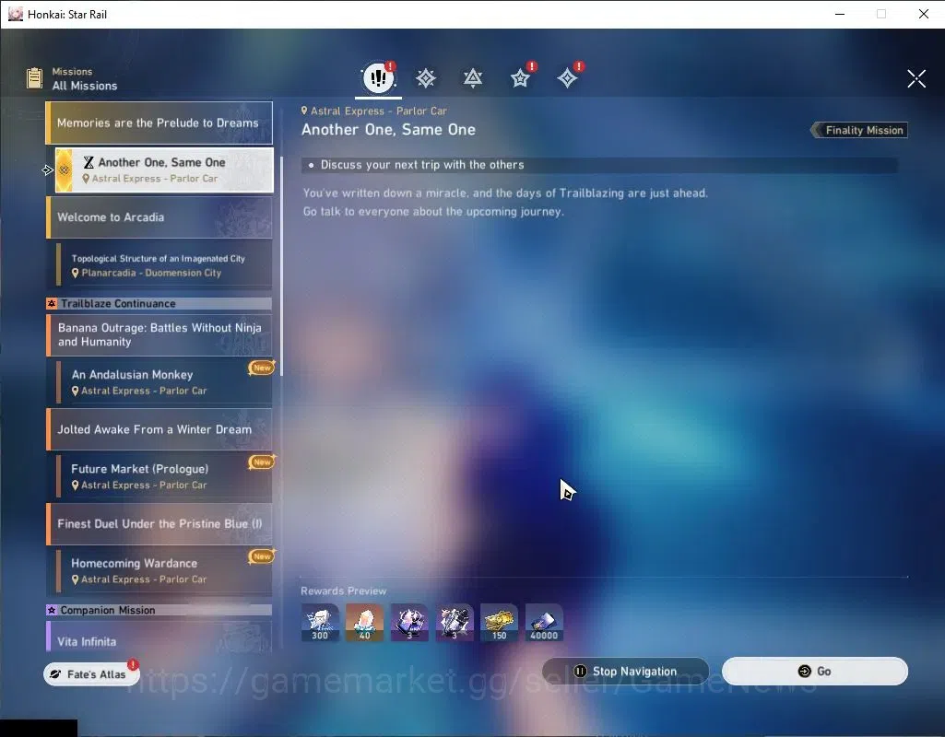View the 40000 credits reward icon
Screen dimensions: 945x737
(x=544, y=623)
